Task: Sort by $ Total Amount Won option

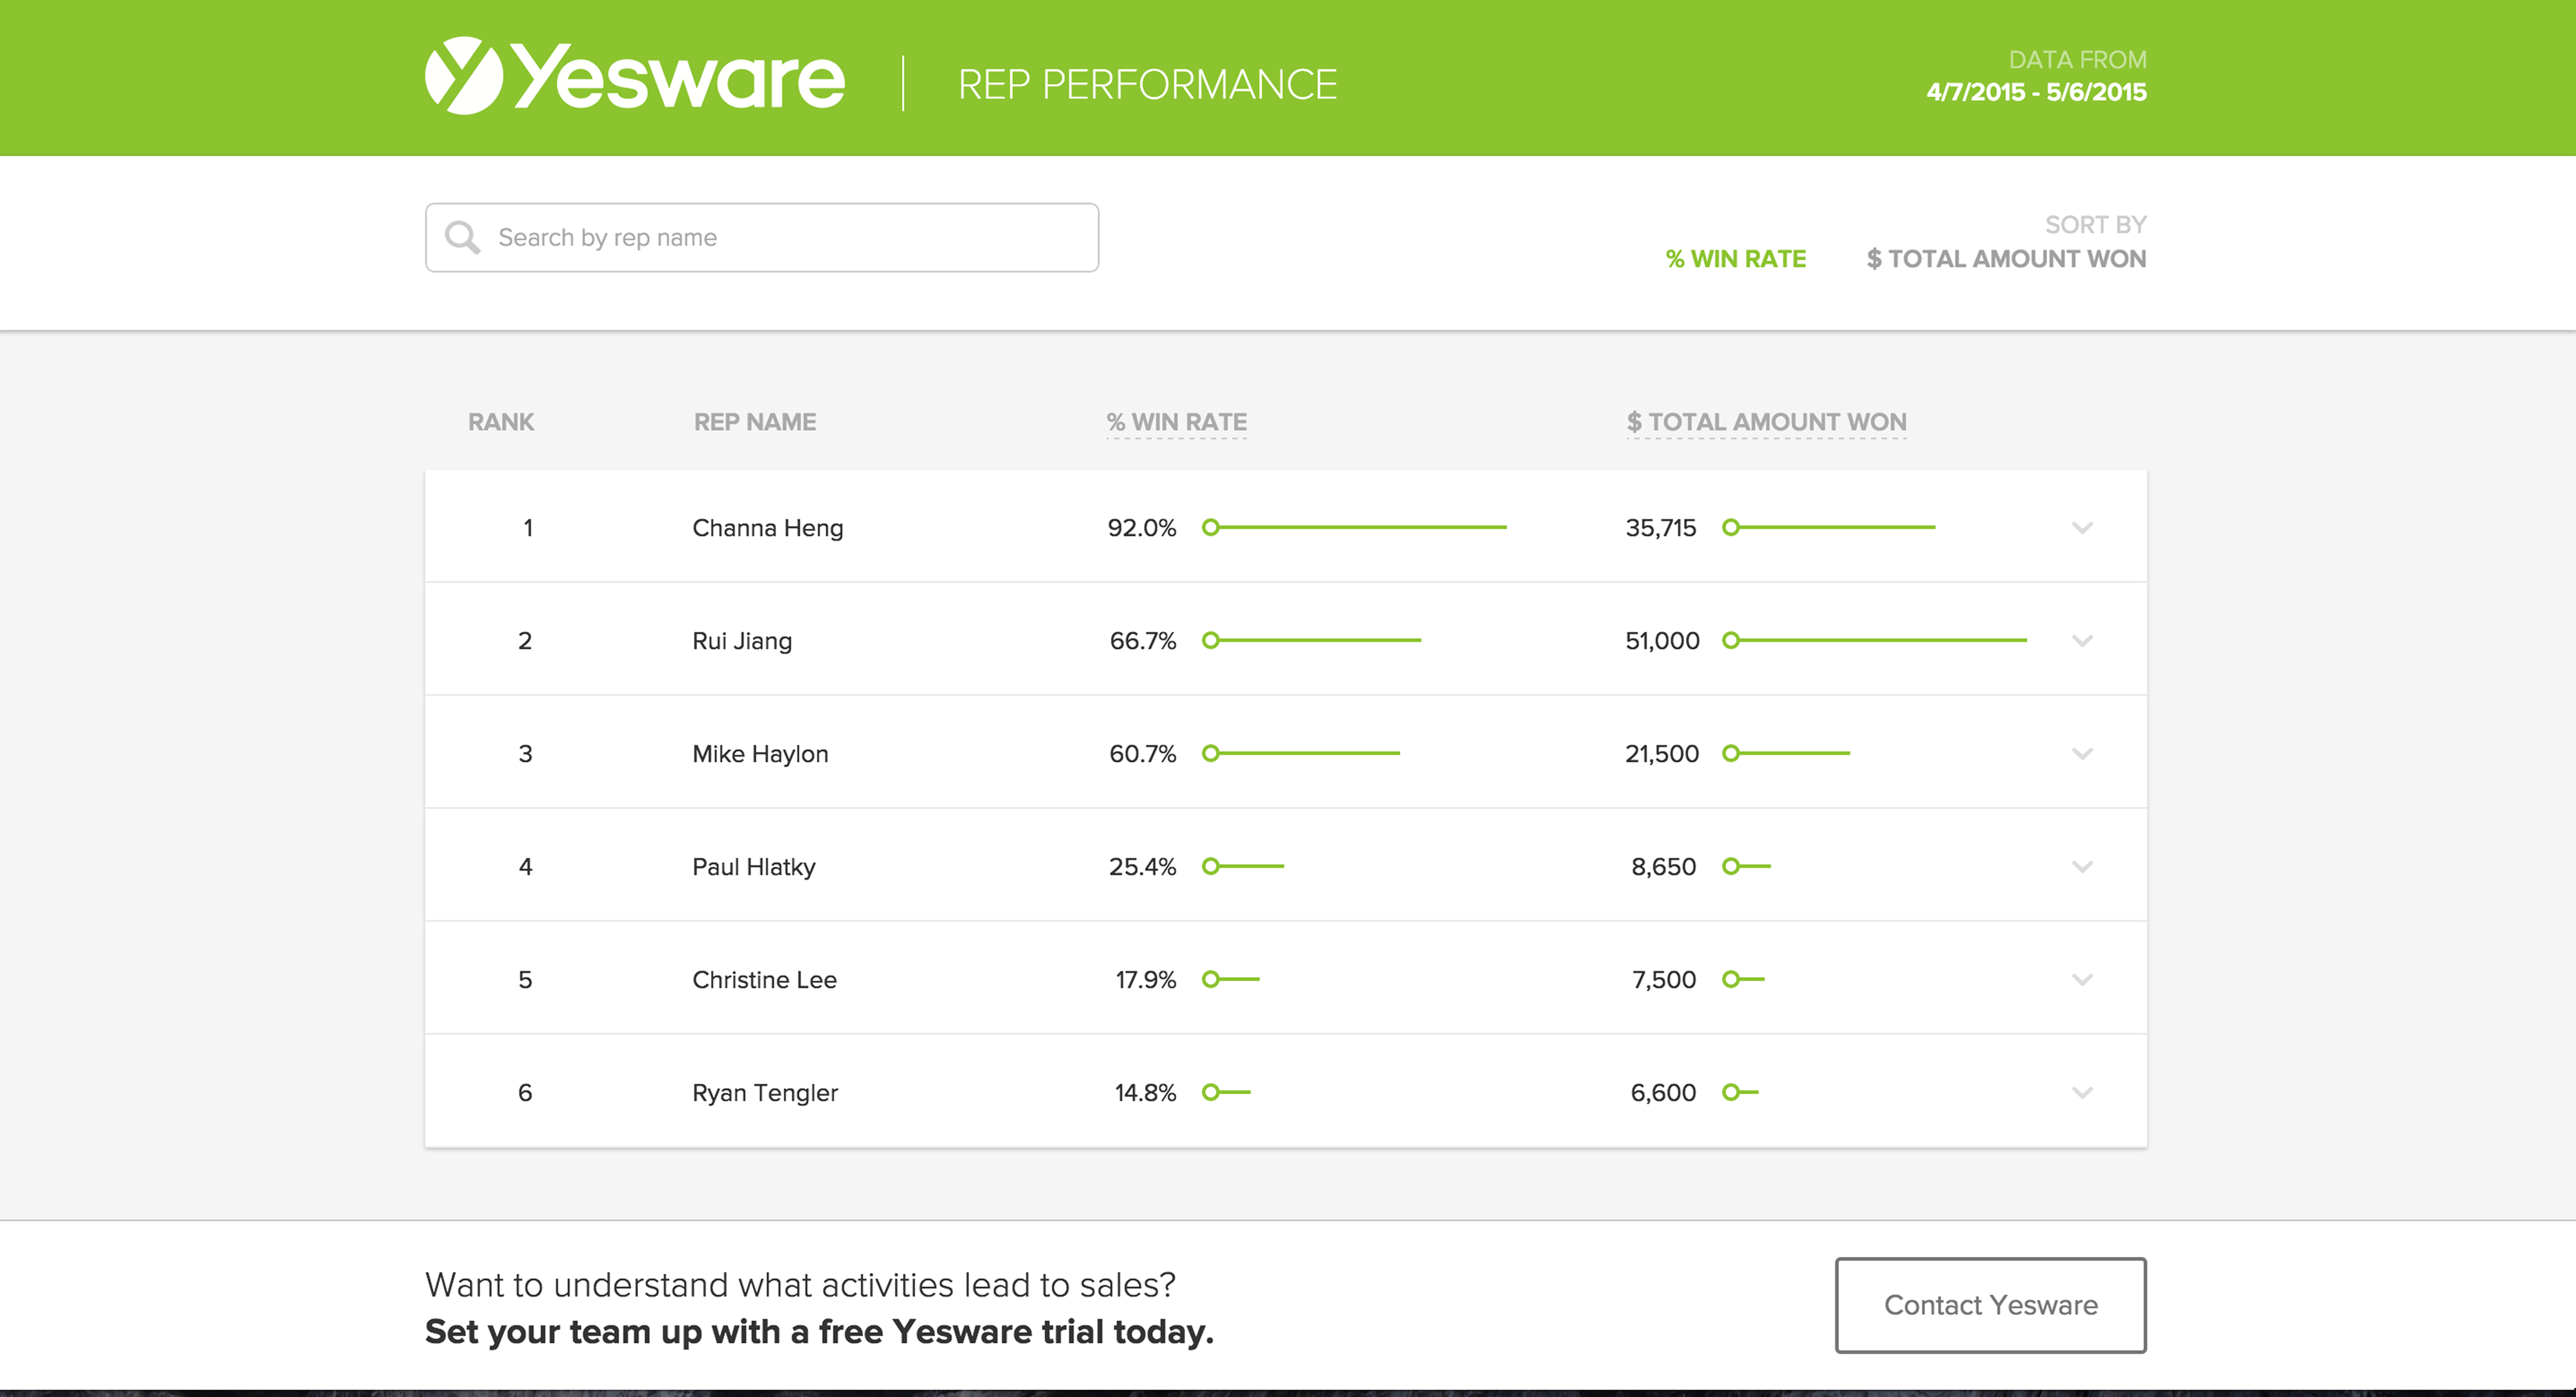Action: click(x=2005, y=259)
